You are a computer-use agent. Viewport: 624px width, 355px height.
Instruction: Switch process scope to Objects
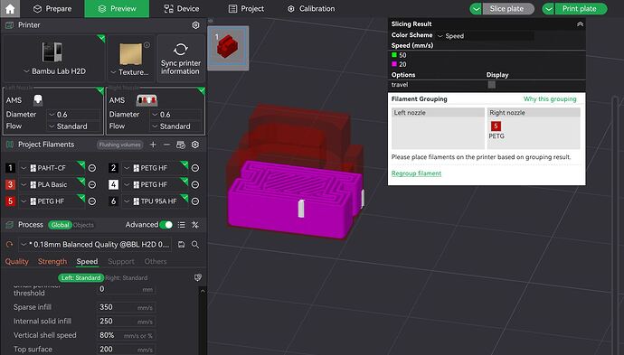click(83, 225)
